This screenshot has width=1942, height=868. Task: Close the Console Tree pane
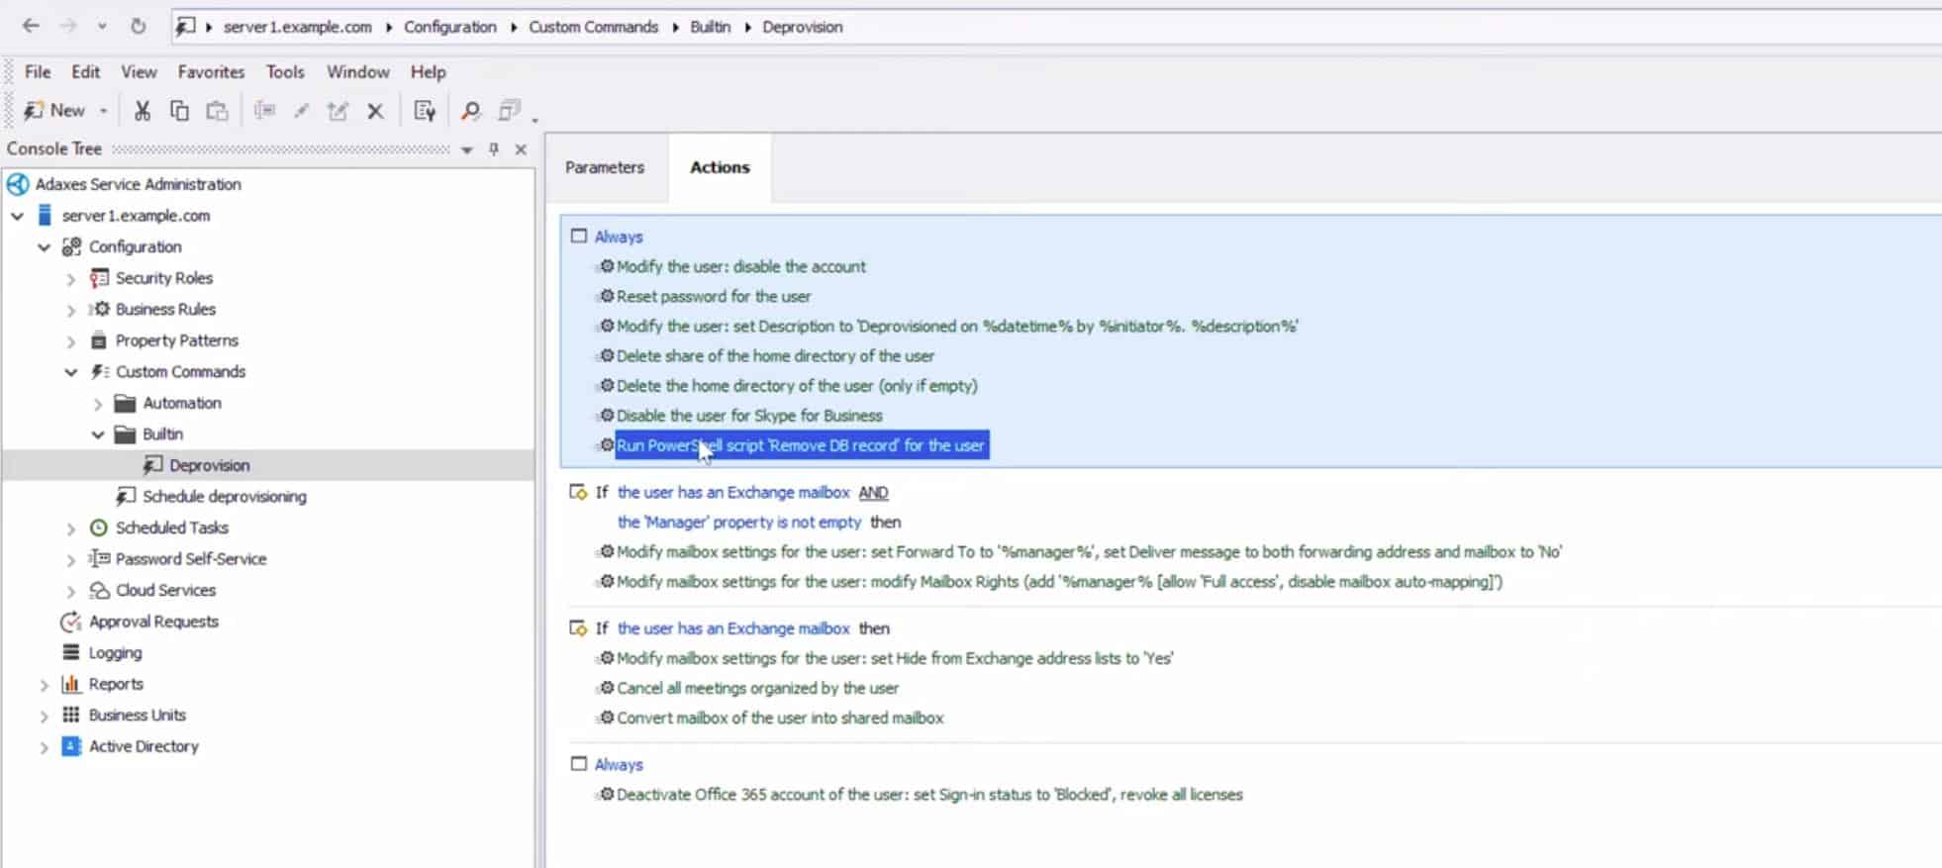(521, 149)
